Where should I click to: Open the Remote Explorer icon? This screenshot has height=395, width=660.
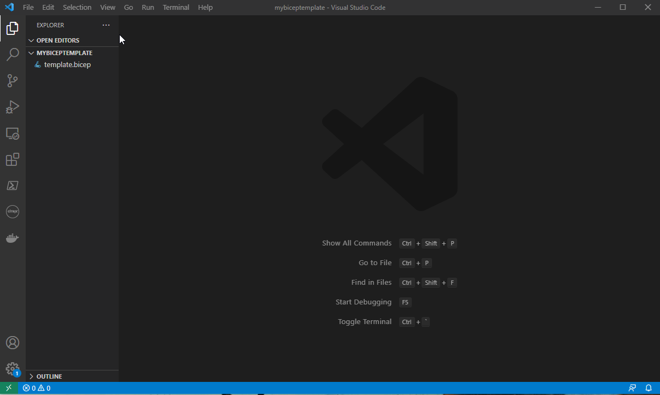click(13, 133)
